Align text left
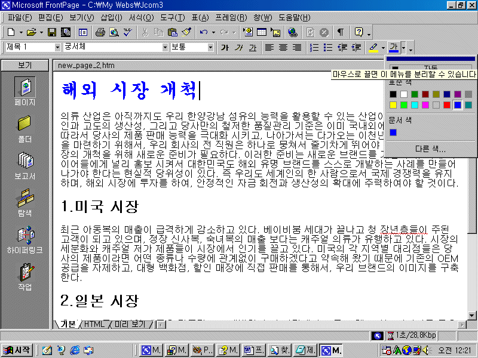 tap(269, 48)
